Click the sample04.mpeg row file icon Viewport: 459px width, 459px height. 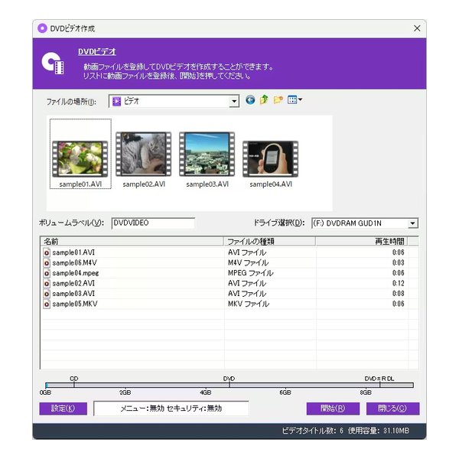(x=47, y=273)
